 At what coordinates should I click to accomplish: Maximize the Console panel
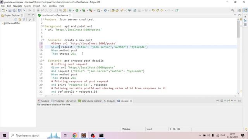point(239,101)
